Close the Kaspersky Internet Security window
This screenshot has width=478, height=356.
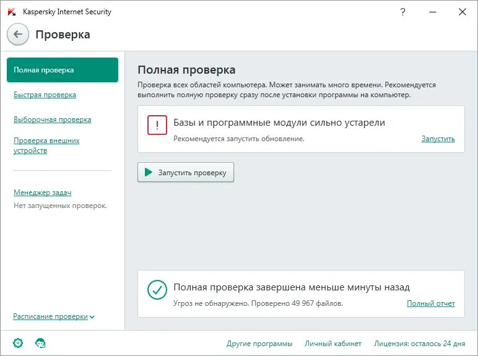click(463, 12)
